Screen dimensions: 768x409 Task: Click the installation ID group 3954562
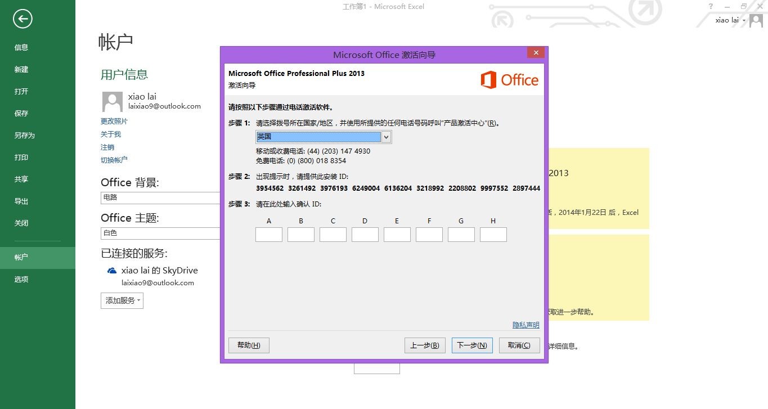click(x=270, y=188)
